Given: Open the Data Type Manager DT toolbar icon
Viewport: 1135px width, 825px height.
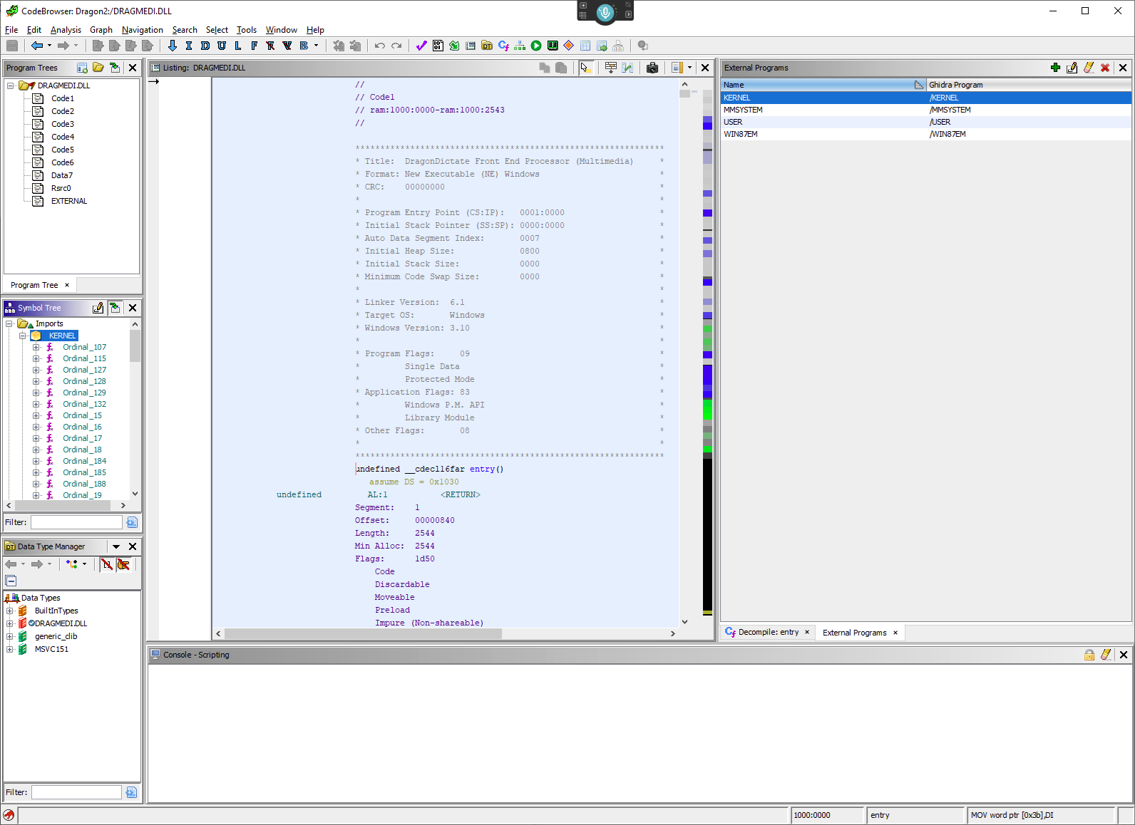Looking at the screenshot, I should tap(487, 46).
